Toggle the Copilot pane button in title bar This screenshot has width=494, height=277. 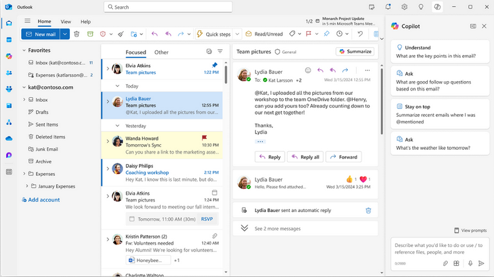(x=437, y=7)
